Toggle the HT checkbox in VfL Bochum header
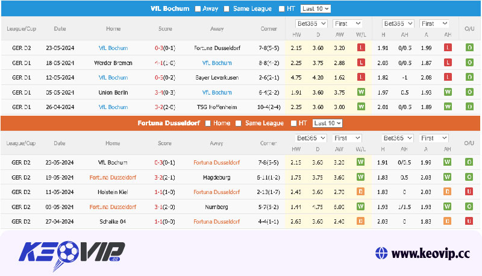This screenshot has height=276, width=482. [281, 9]
